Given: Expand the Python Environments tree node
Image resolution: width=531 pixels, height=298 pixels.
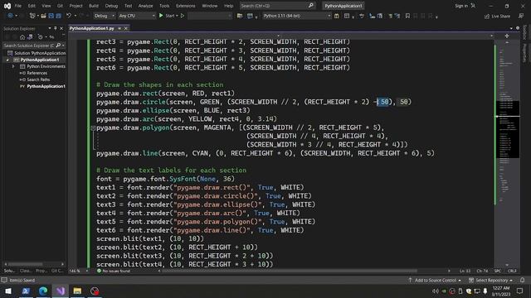Looking at the screenshot, I should [x=13, y=66].
